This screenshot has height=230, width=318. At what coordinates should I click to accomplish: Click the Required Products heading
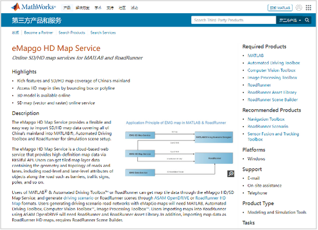[264, 47]
